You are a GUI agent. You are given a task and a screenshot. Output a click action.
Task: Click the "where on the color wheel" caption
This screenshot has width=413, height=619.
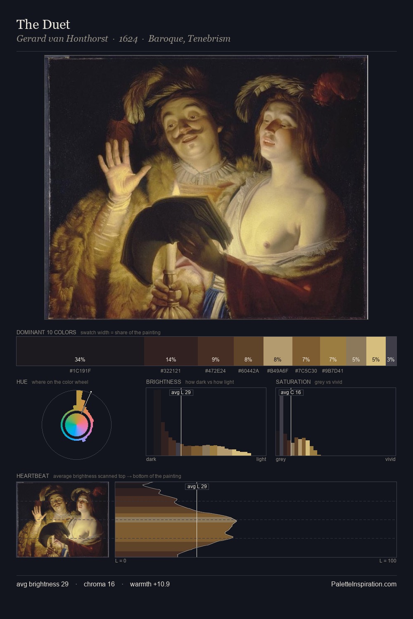click(x=60, y=382)
